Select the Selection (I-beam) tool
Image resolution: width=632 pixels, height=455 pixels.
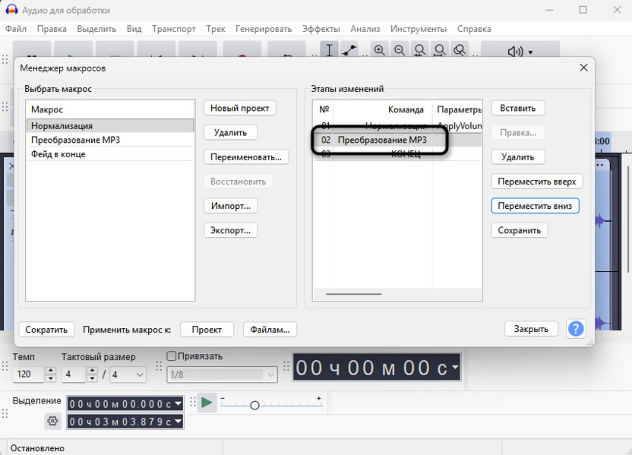coord(330,50)
